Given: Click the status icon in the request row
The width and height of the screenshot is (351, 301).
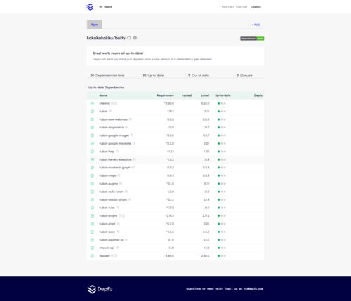Looking at the screenshot, I should pos(92,256).
